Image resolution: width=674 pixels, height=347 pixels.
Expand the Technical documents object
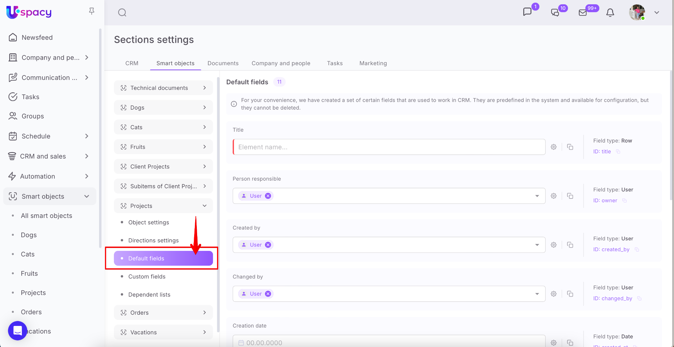click(x=204, y=88)
